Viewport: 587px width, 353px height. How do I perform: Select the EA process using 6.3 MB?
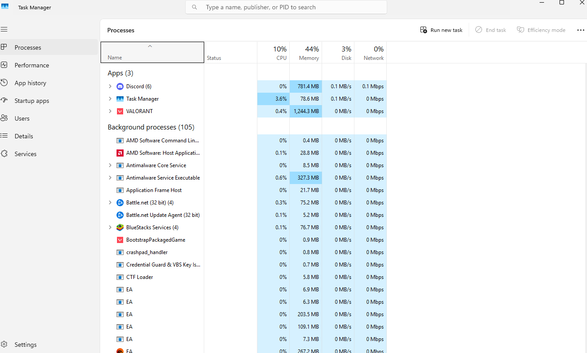coord(244,302)
